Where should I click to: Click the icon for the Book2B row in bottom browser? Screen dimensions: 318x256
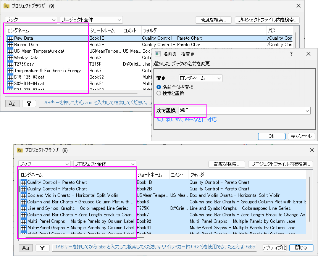click(24, 189)
